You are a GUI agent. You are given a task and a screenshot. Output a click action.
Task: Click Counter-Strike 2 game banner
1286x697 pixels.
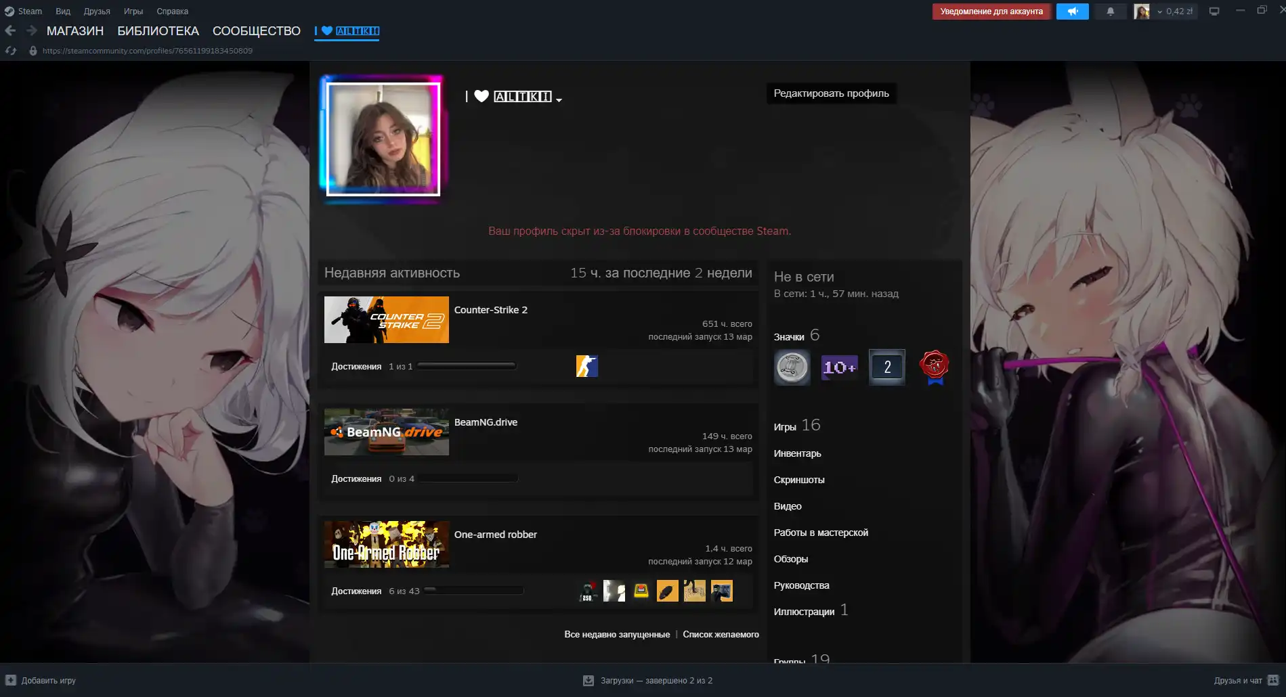387,319
